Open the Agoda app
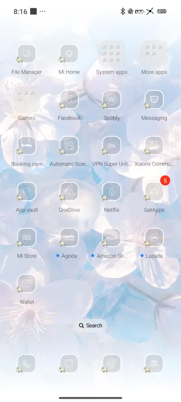 (x=69, y=237)
